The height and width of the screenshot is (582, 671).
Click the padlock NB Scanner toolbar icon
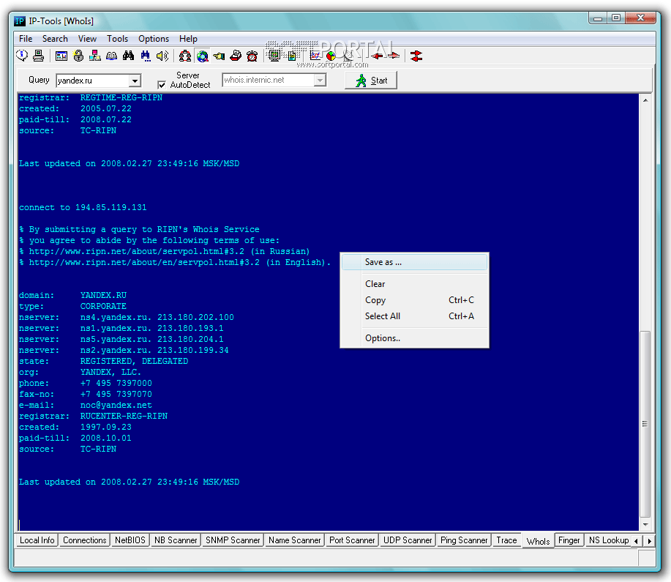point(78,56)
